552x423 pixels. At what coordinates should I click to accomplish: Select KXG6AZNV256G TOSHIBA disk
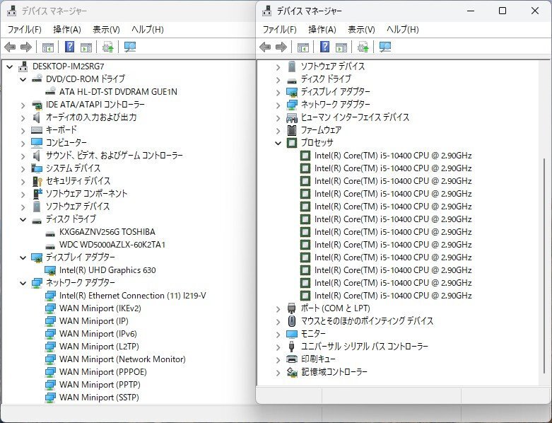107,232
